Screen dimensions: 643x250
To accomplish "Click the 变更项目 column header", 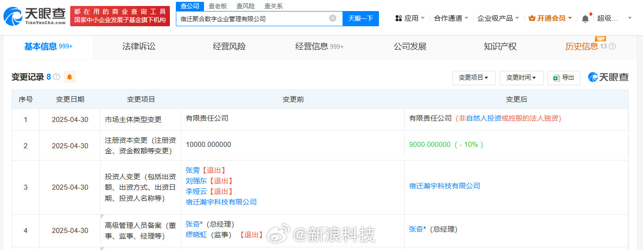I will coord(141,99).
